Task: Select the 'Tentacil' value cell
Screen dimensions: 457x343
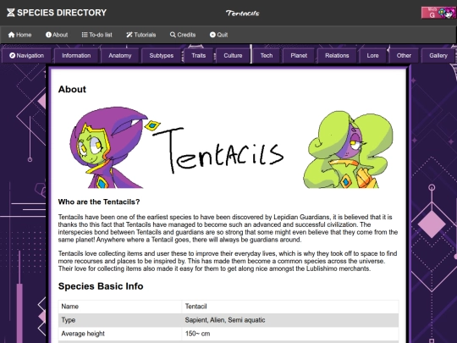Action: [290, 307]
